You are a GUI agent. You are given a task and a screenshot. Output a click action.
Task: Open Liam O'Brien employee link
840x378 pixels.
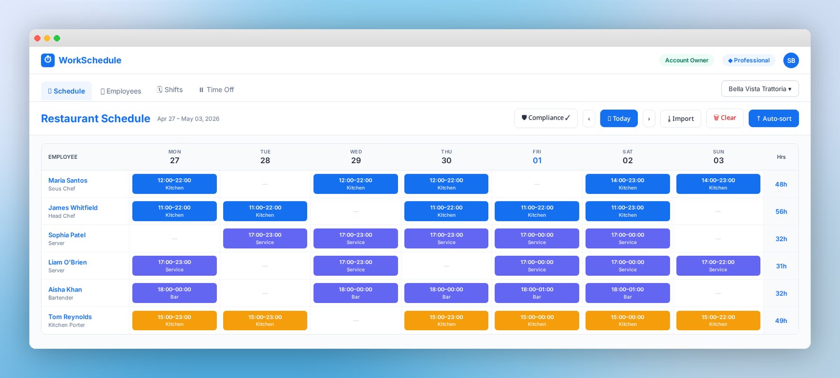tap(67, 262)
